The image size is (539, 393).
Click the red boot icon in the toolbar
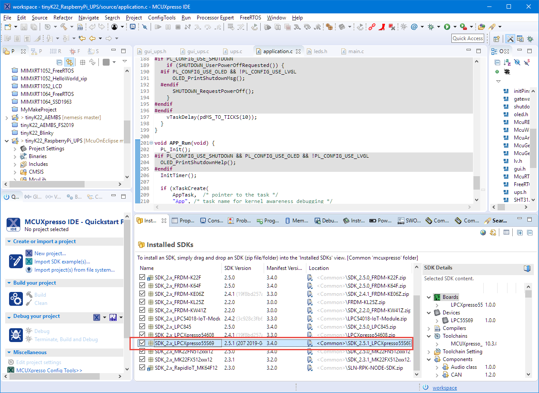(x=383, y=27)
